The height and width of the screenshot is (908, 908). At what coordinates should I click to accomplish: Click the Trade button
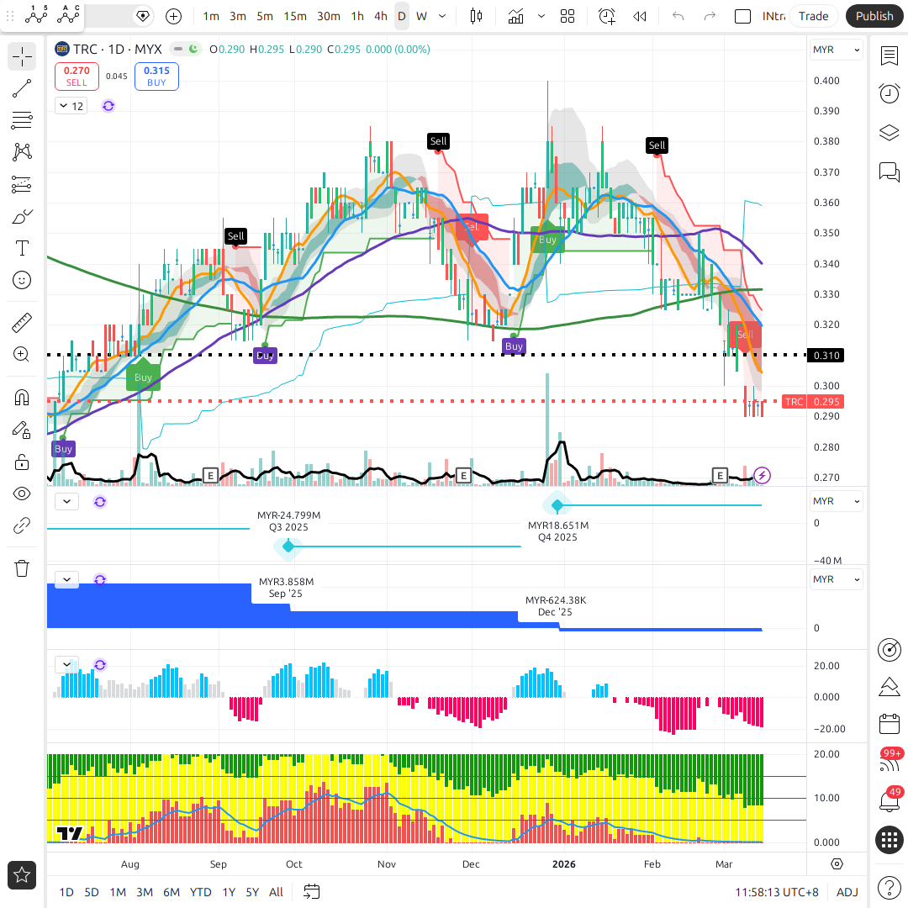(x=814, y=16)
